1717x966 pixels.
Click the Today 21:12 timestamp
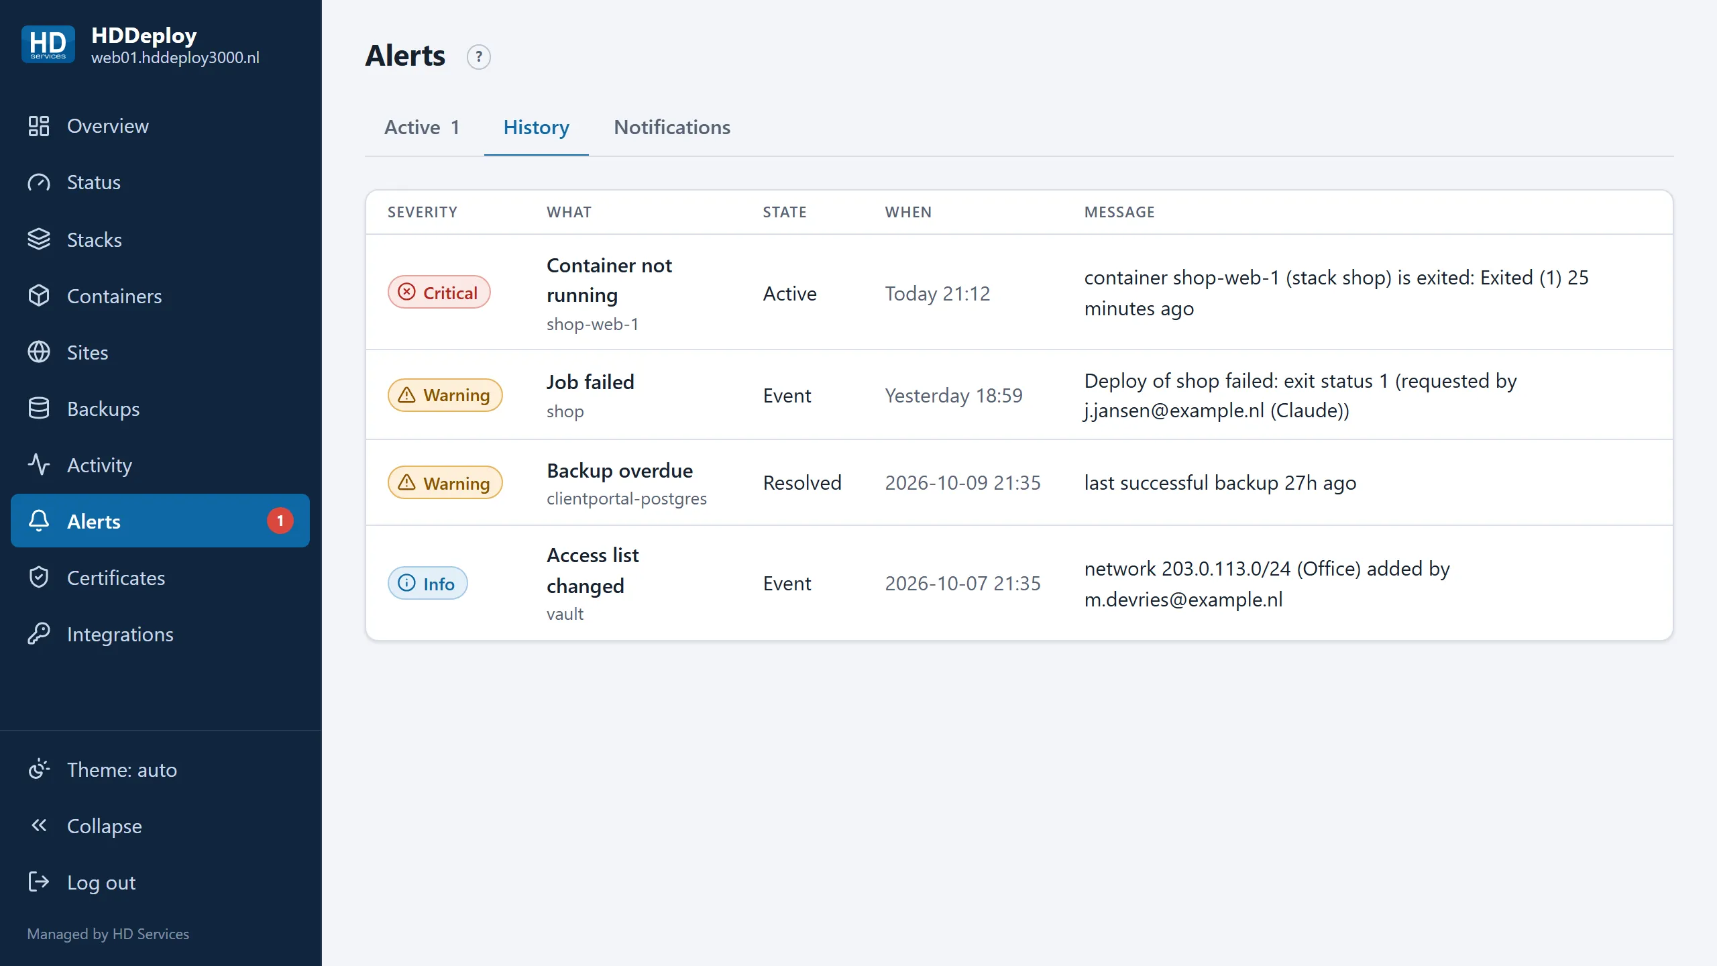[937, 293]
